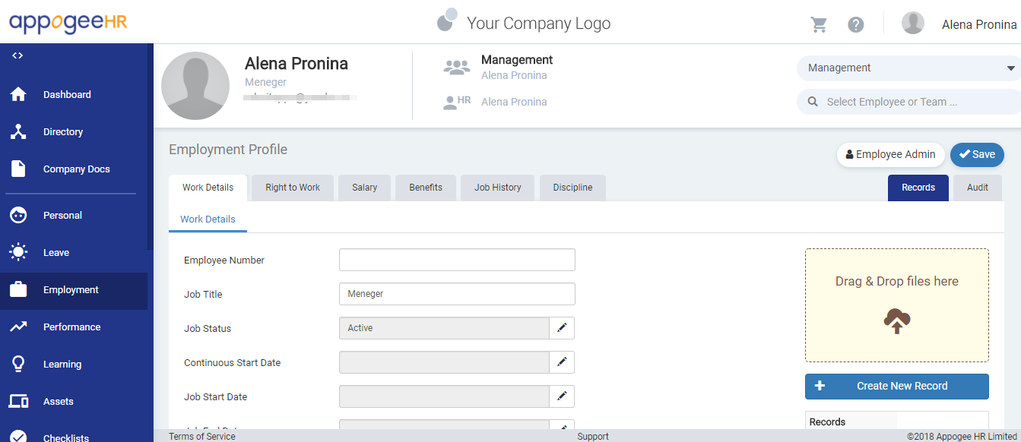This screenshot has width=1021, height=442.
Task: Click the Learning lightbulb icon
Action: click(18, 364)
